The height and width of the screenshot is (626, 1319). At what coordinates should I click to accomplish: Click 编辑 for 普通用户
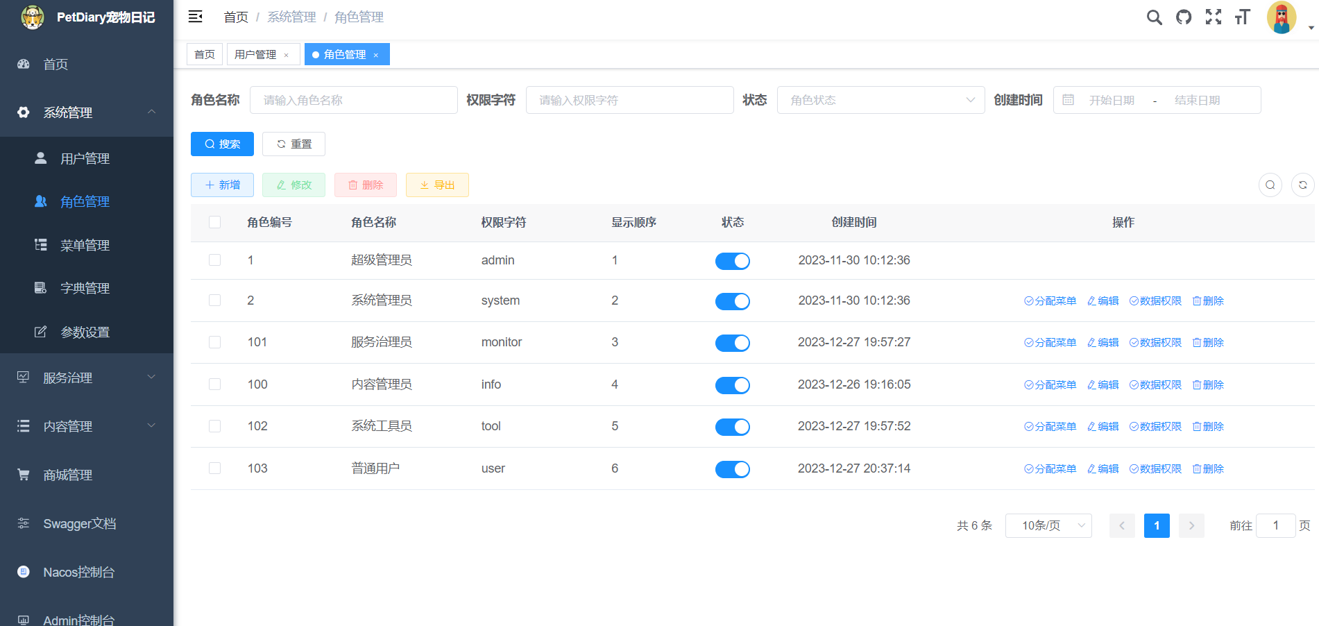[1103, 468]
